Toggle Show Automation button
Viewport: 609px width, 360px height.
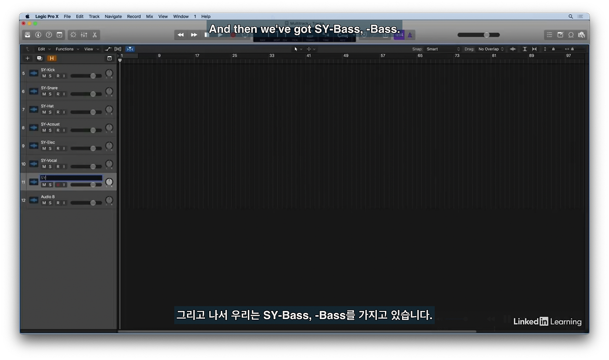click(108, 49)
